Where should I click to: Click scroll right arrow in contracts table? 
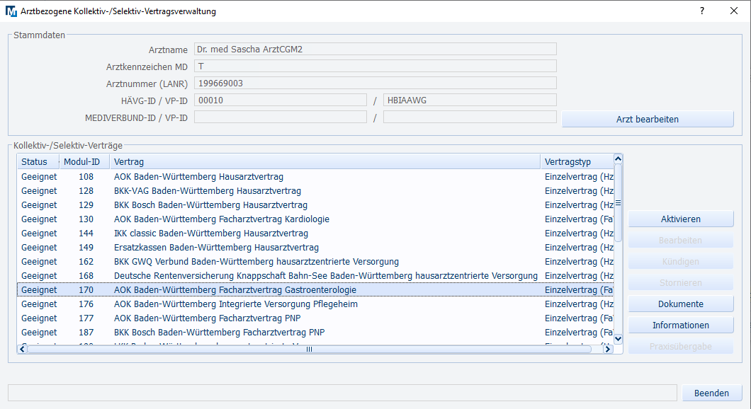point(606,349)
